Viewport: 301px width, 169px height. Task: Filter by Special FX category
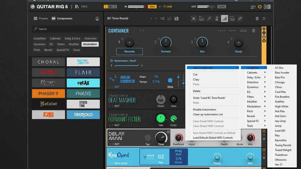(x=62, y=50)
